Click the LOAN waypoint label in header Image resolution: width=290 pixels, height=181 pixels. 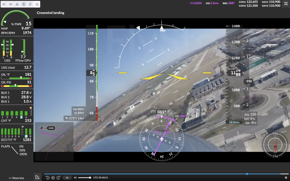pos(195,3)
